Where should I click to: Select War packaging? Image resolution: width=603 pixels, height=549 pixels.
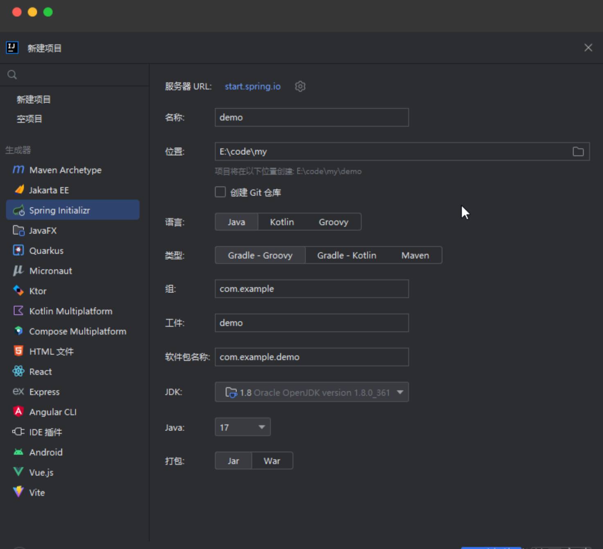(x=272, y=461)
